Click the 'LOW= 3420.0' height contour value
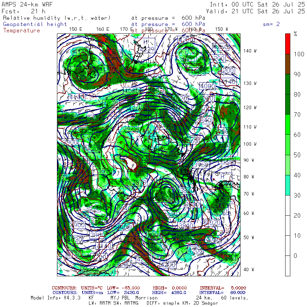This screenshot has height=307, width=307. click(123, 293)
